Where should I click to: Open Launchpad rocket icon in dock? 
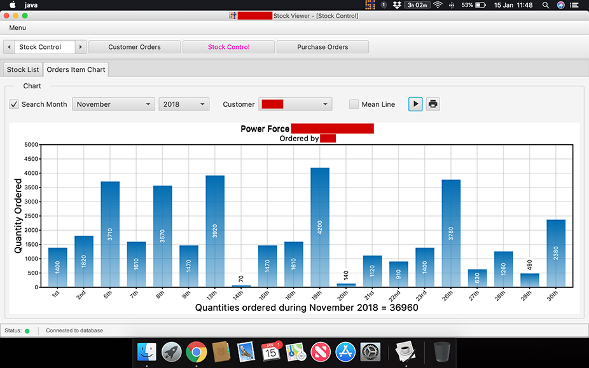pos(171,352)
